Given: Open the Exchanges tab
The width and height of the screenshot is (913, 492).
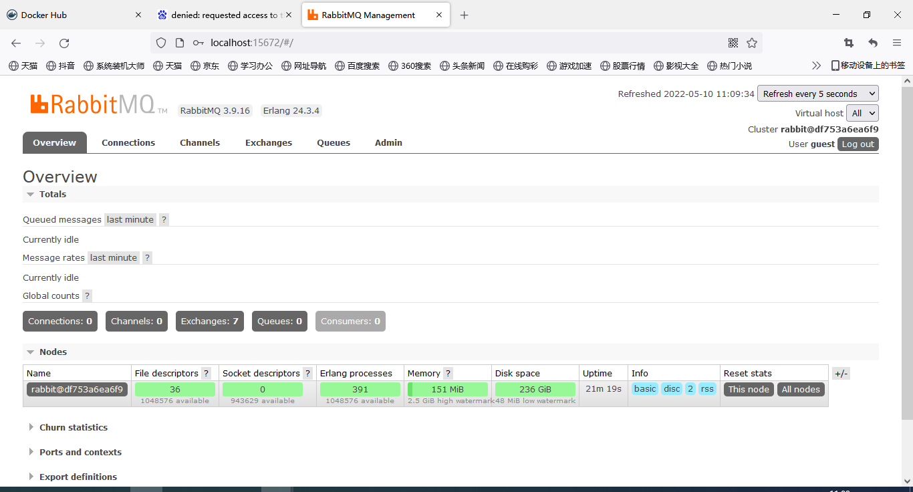Looking at the screenshot, I should (x=269, y=142).
